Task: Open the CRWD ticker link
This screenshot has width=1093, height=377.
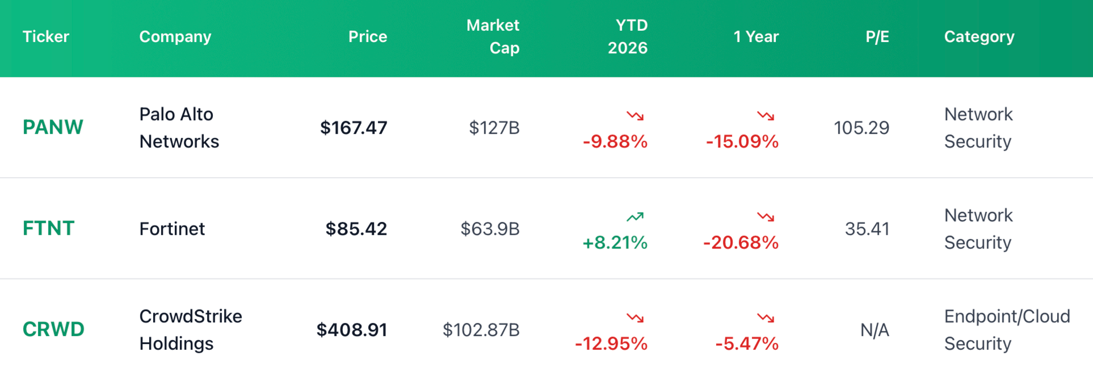Action: click(54, 330)
